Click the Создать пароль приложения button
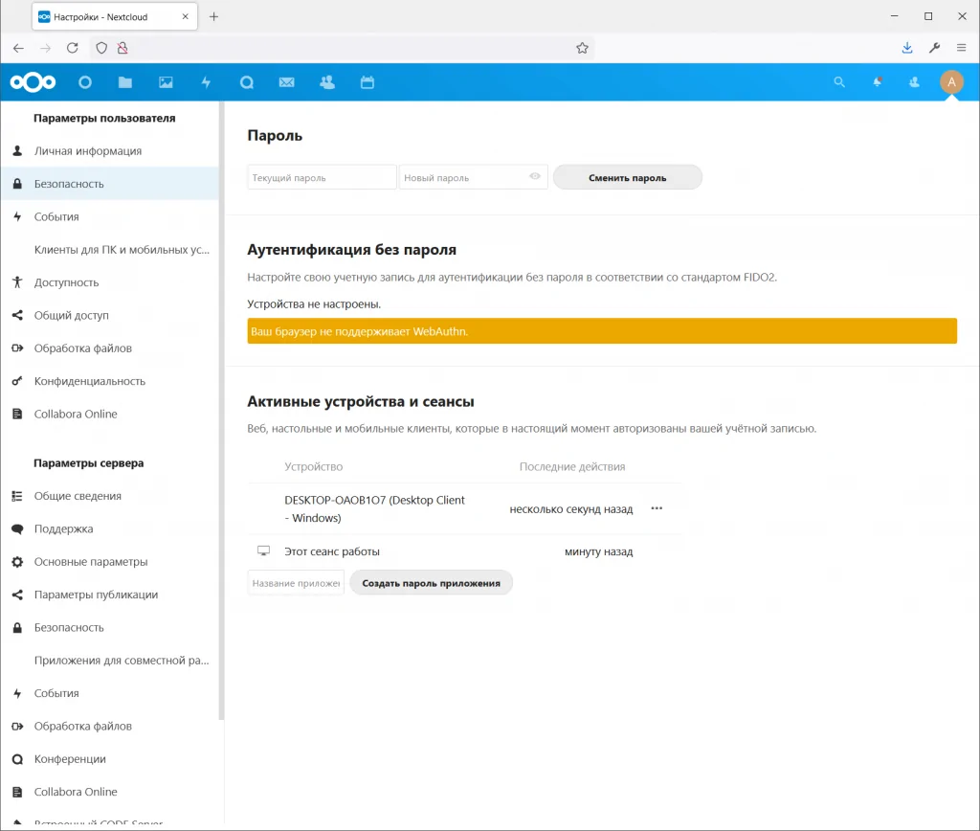980x831 pixels. (431, 583)
